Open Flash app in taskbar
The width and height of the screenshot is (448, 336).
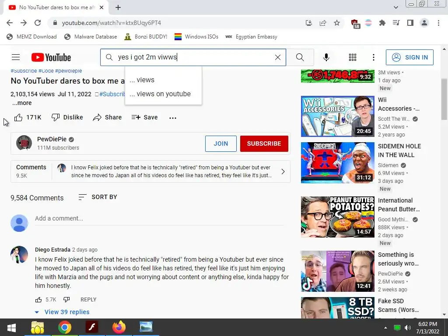point(92,327)
